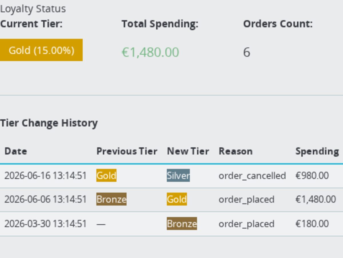Click the €180.00 spending cell

(312, 223)
